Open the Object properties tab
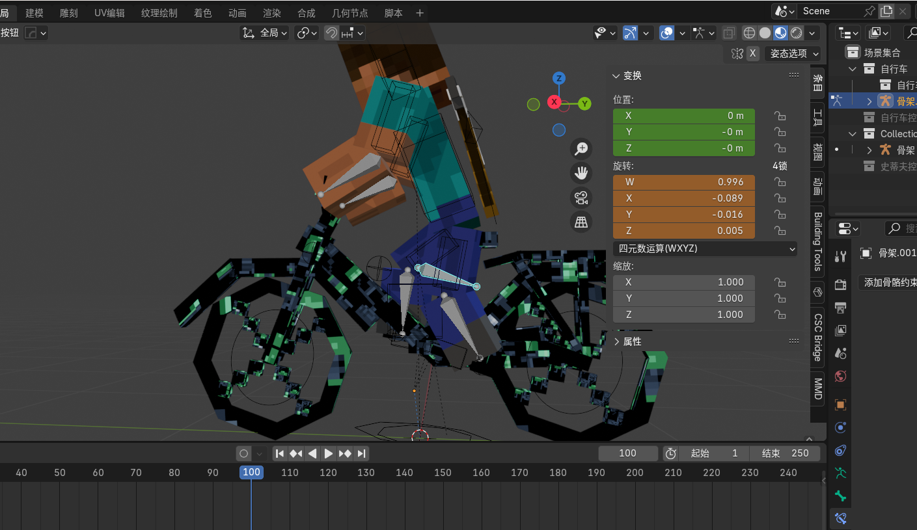 click(x=840, y=404)
